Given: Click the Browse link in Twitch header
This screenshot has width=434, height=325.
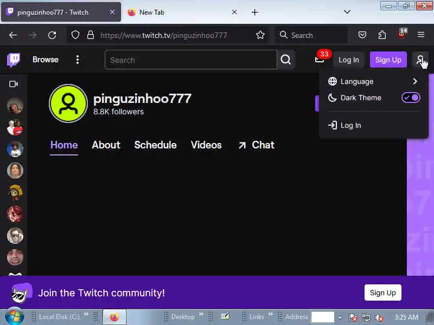Looking at the screenshot, I should point(46,60).
